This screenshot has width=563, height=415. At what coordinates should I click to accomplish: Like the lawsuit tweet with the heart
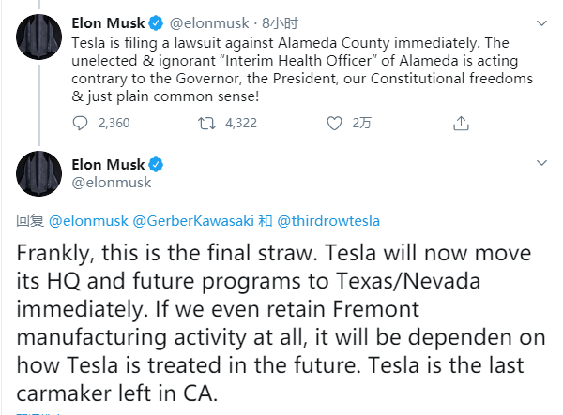[x=334, y=123]
